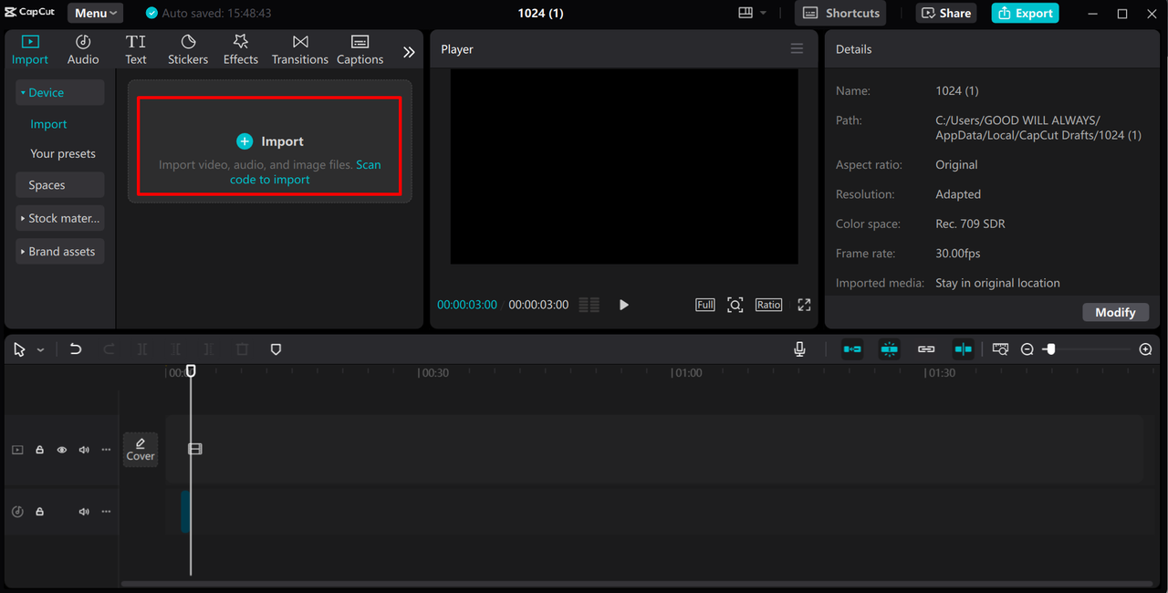The image size is (1168, 593).
Task: Toggle the preview axis
Action: [963, 349]
